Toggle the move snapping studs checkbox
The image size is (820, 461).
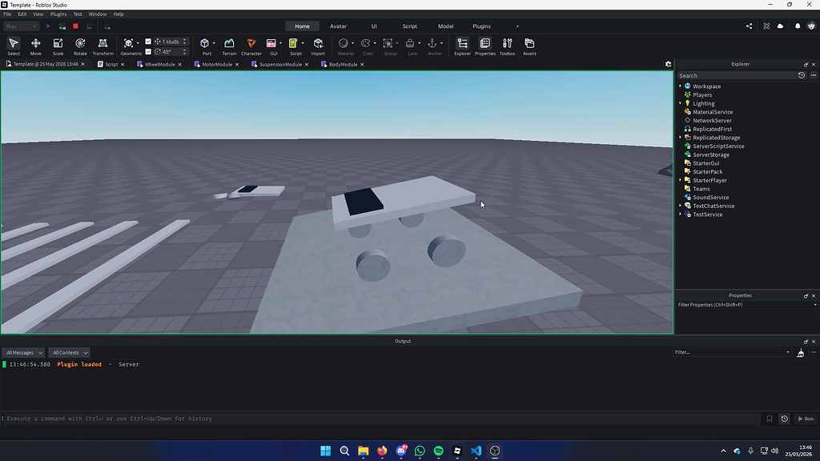tap(148, 42)
